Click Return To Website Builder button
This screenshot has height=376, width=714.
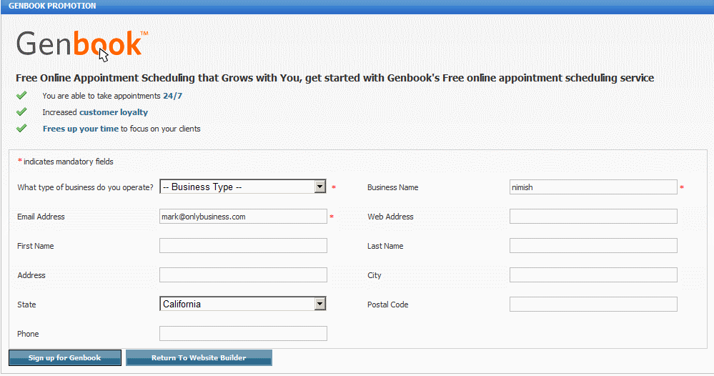pos(199,358)
